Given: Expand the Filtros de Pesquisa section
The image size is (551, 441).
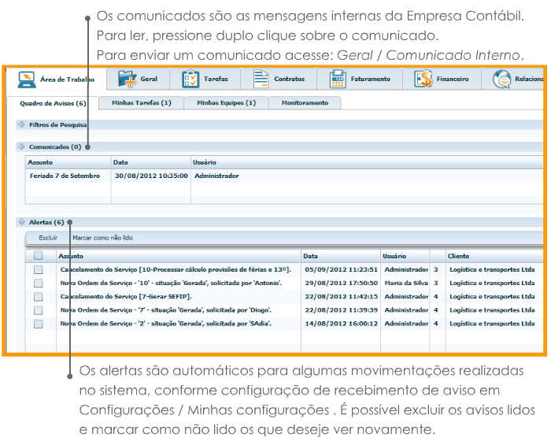Looking at the screenshot, I should 21,124.
